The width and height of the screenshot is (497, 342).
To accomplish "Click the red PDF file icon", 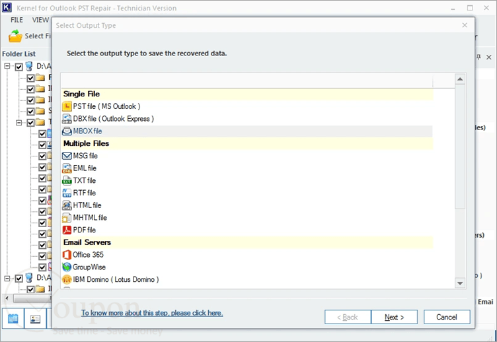I will click(x=67, y=230).
